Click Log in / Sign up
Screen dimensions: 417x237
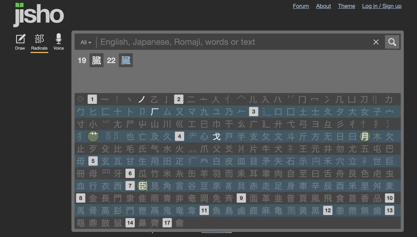pos(382,6)
